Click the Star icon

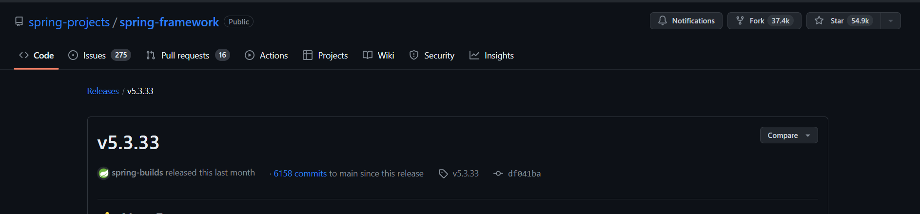click(819, 21)
